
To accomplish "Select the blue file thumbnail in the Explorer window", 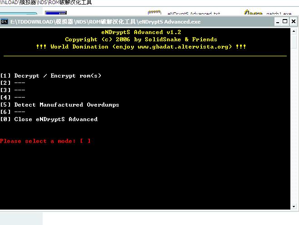I will (x=56, y=13).
